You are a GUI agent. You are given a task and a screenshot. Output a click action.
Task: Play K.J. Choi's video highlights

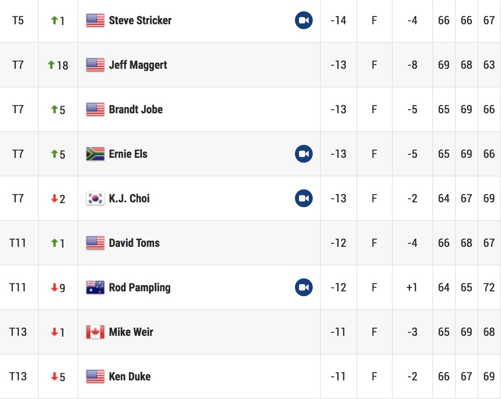[304, 198]
